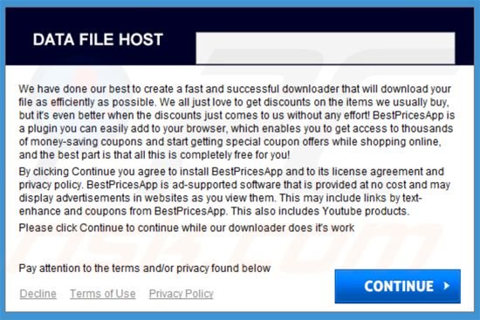Image resolution: width=480 pixels, height=320 pixels.
Task: Click the 'Pay attention to the terms' notice
Action: tap(145, 269)
